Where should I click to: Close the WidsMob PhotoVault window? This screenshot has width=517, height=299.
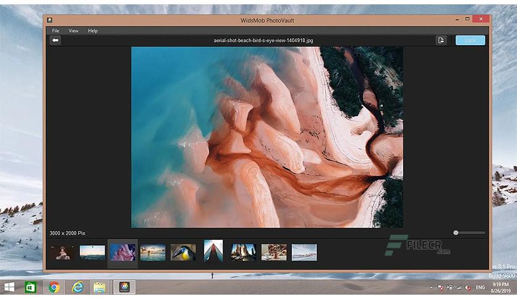(x=481, y=19)
